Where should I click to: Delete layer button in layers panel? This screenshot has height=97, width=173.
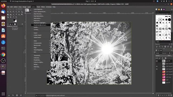point(171,95)
